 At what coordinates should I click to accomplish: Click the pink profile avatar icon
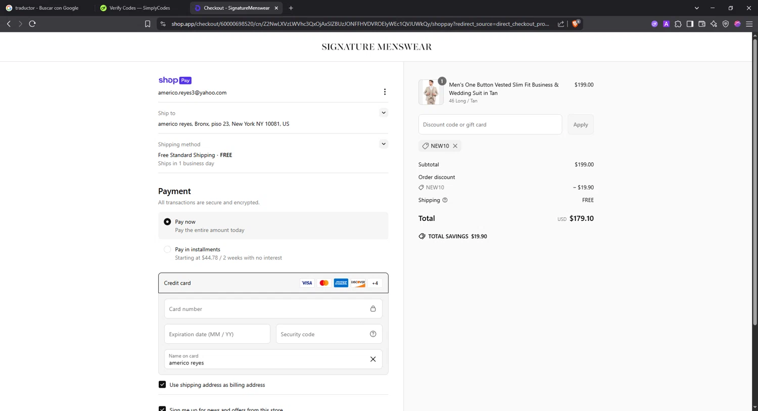[737, 24]
